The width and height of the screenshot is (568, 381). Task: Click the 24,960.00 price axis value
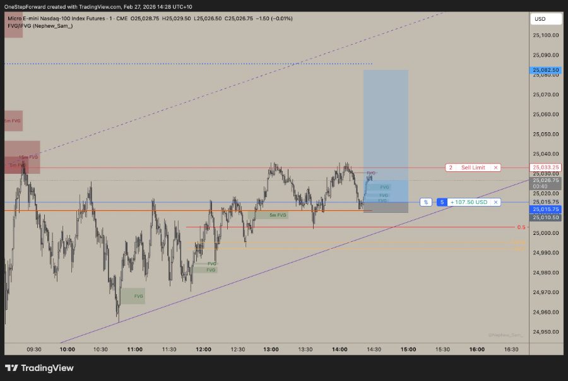click(x=546, y=312)
